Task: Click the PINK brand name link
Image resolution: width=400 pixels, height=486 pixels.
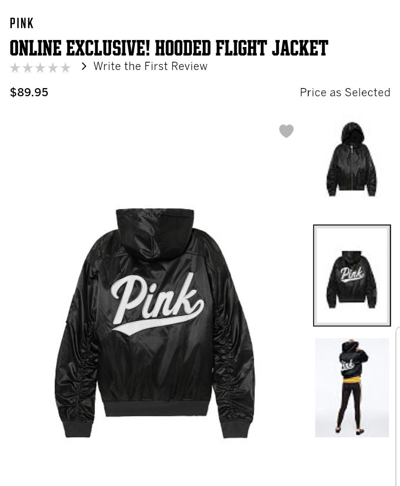Action: point(22,24)
